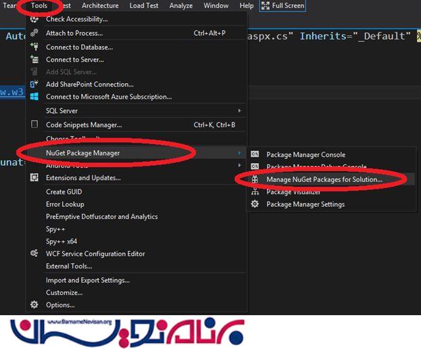Image resolution: width=421 pixels, height=349 pixels.
Task: Click the WCF Service Configuration Editor icon
Action: click(x=34, y=254)
